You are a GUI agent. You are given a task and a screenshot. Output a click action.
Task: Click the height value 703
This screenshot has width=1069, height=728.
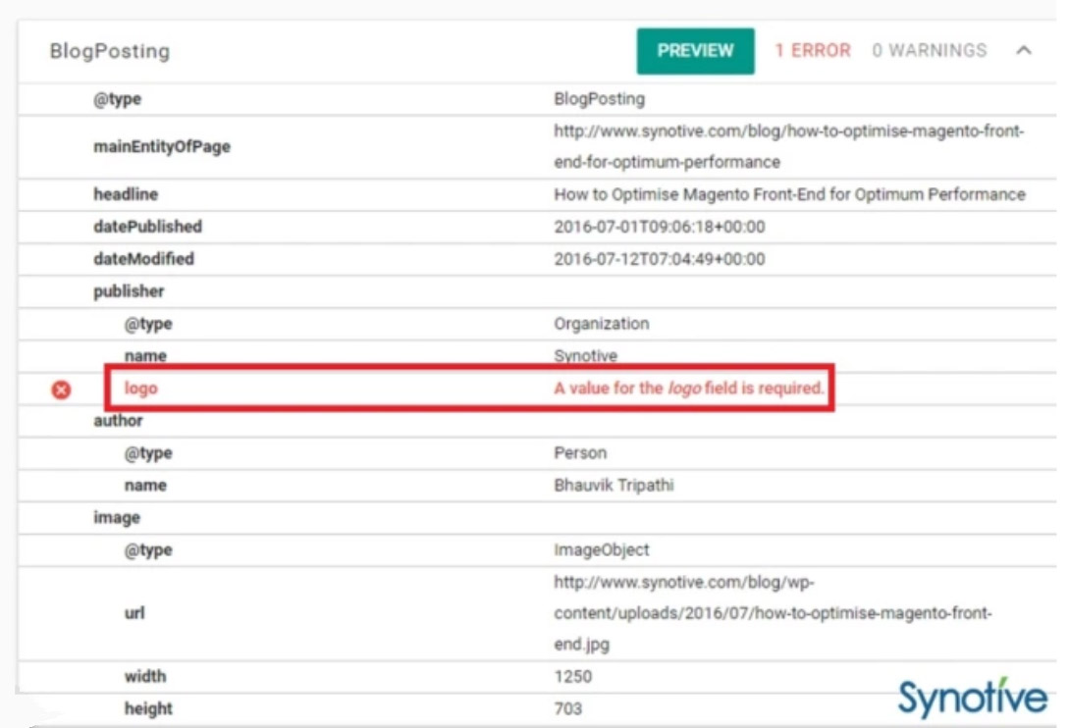pyautogui.click(x=568, y=709)
